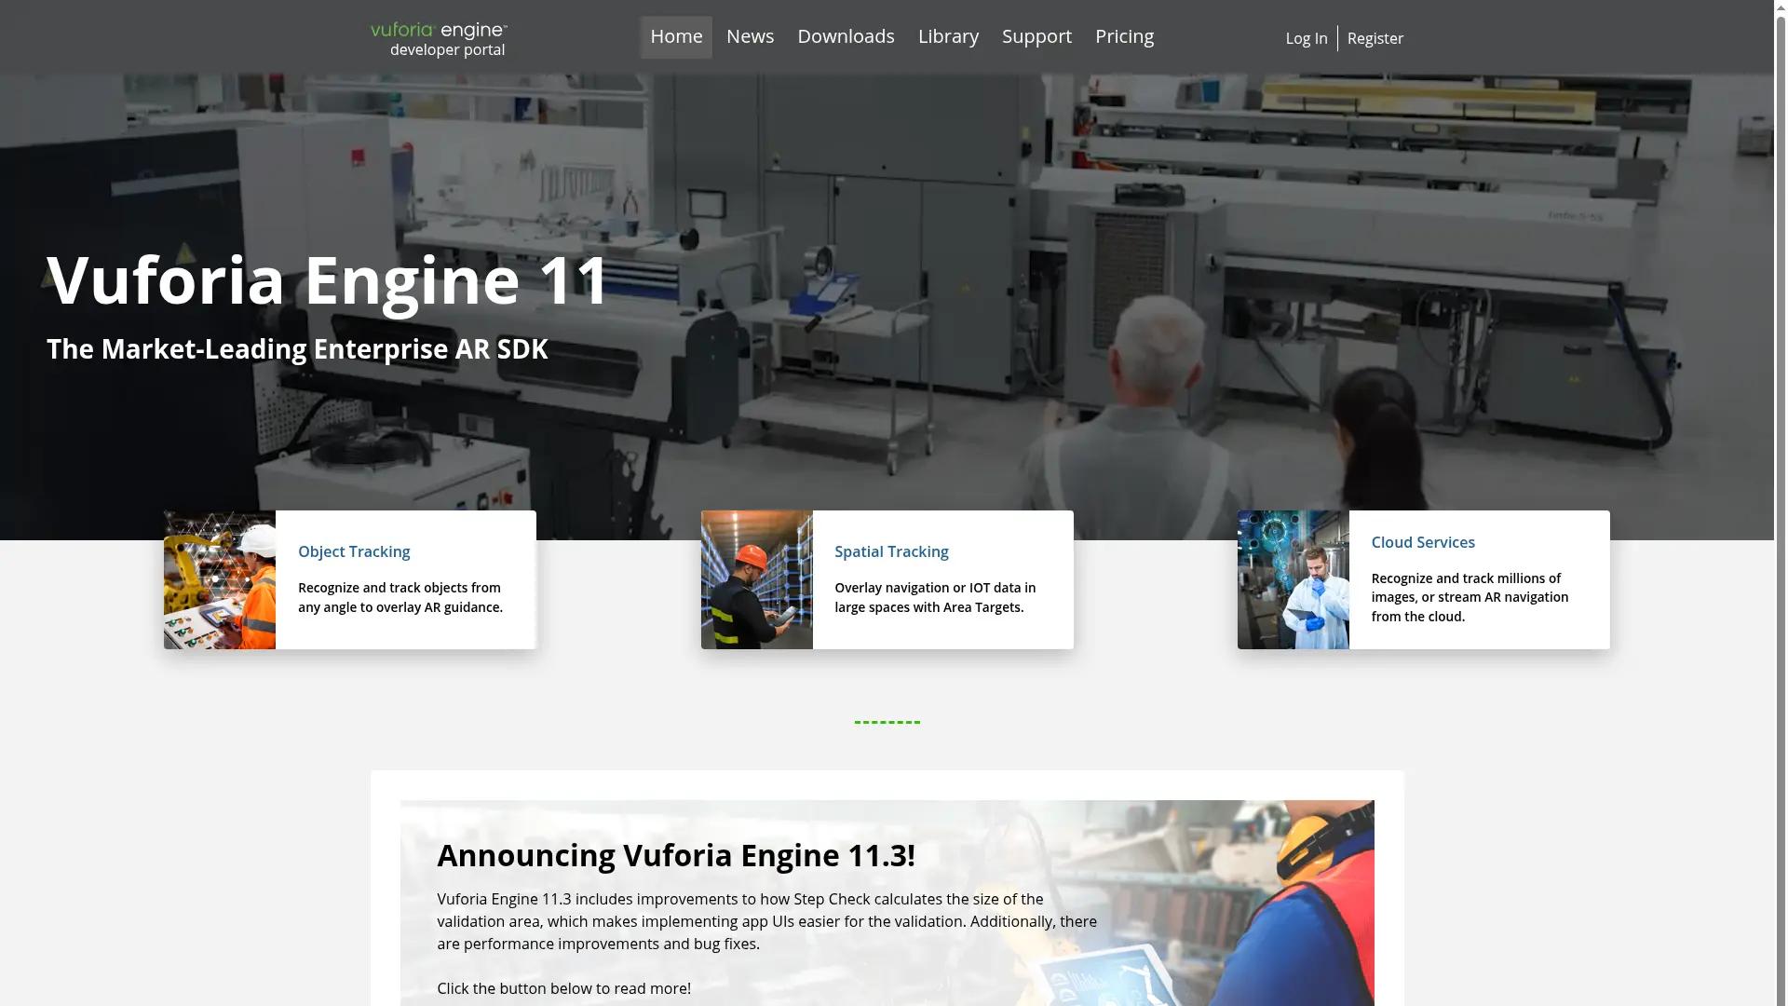This screenshot has width=1788, height=1006.
Task: Select the Home tab
Action: [676, 36]
